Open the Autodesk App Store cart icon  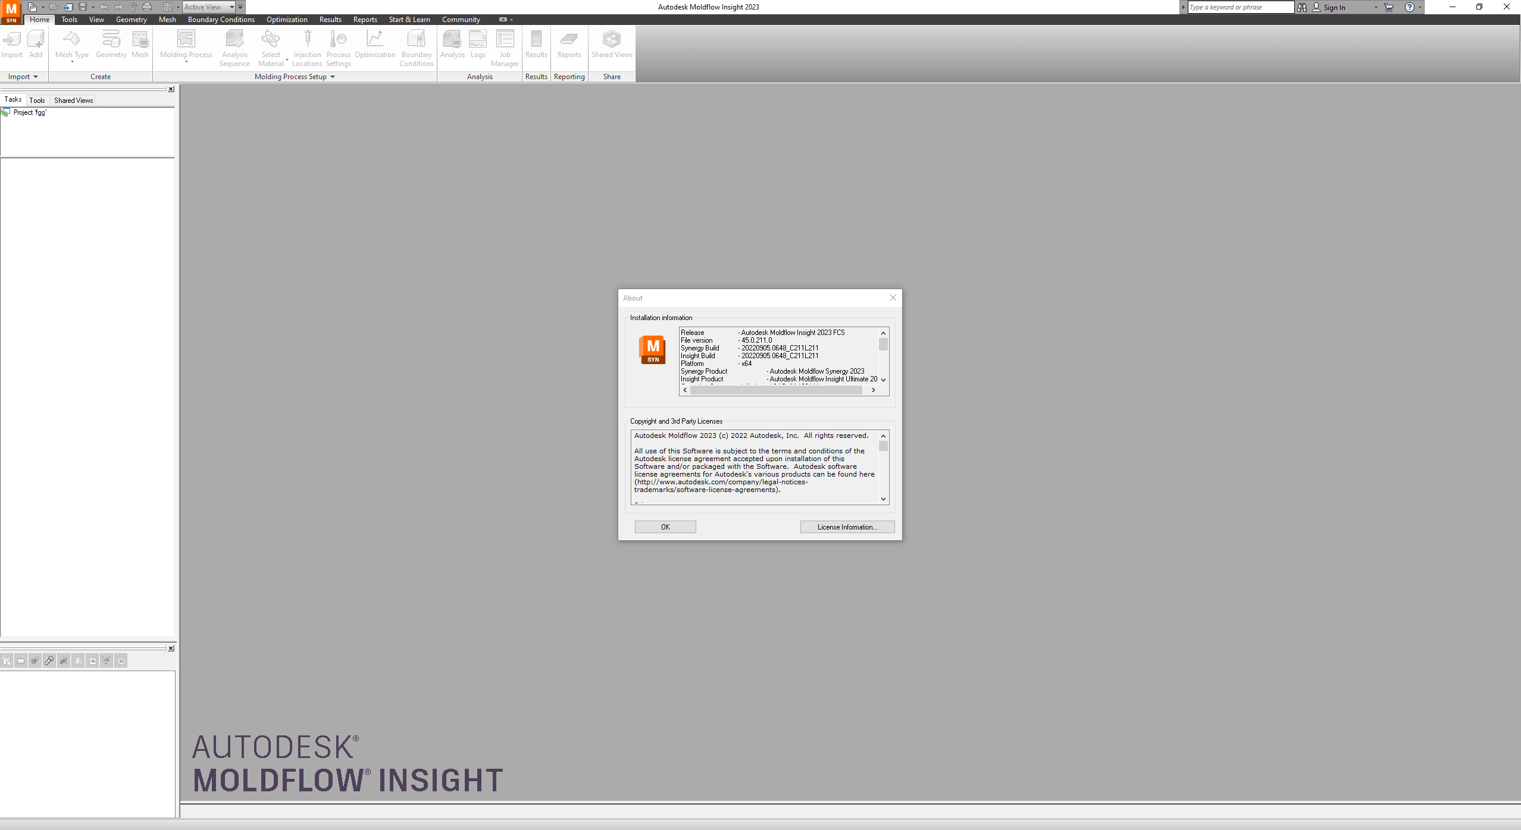[1389, 7]
